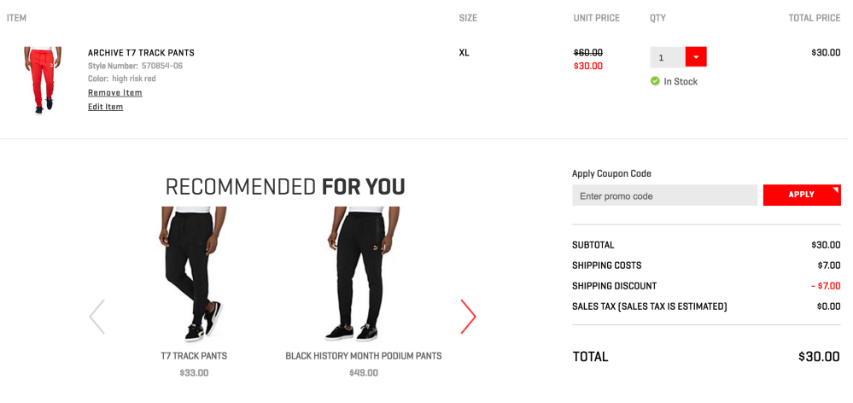
Task: Click Remove Item link
Action: point(115,93)
